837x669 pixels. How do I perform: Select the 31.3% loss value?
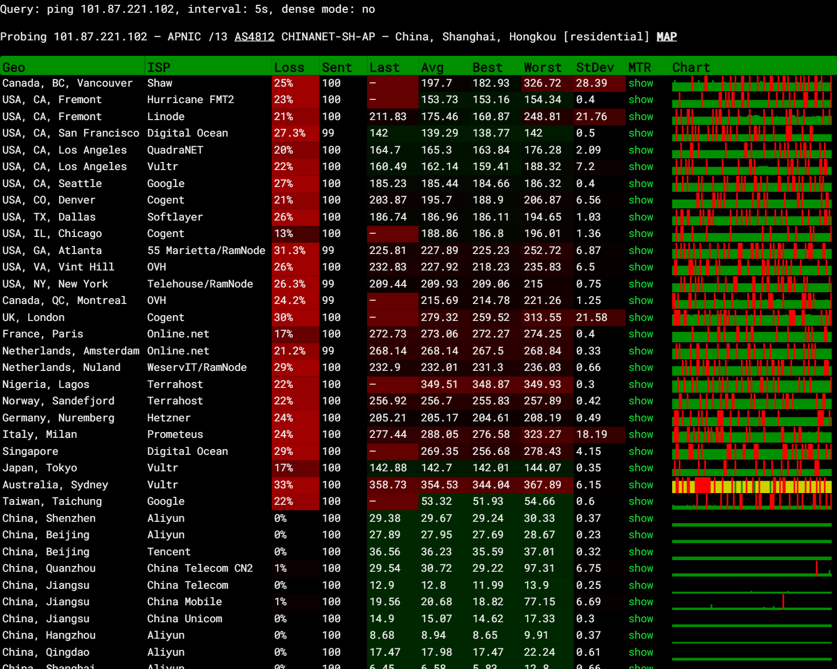pos(289,251)
